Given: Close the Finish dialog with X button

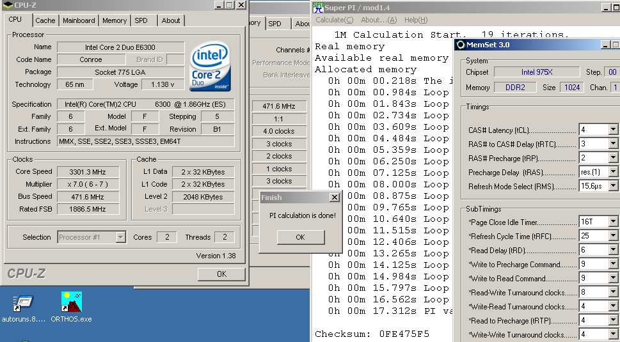Looking at the screenshot, I should 335,197.
